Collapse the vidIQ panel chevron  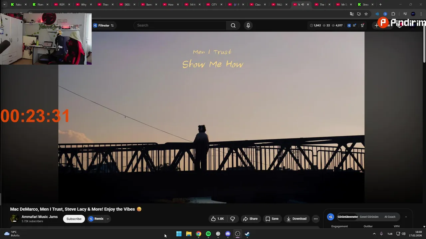pos(406,217)
